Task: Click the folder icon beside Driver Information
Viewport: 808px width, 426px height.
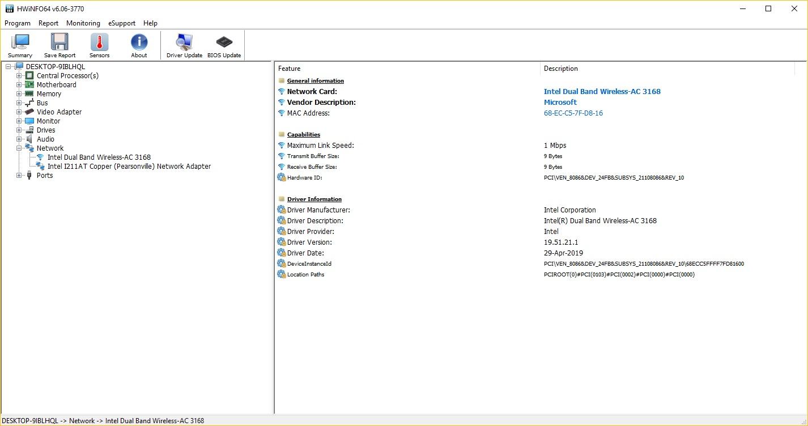Action: coord(282,199)
